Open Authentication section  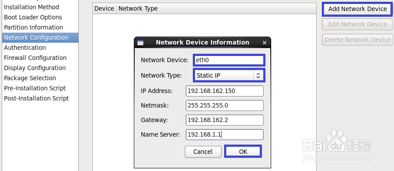(x=40, y=48)
